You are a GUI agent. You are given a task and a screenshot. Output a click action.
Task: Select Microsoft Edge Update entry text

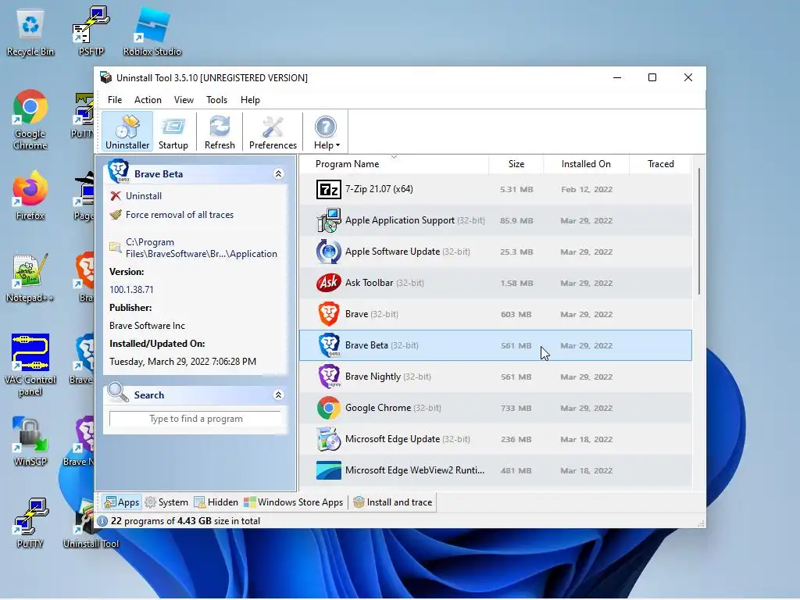point(407,439)
